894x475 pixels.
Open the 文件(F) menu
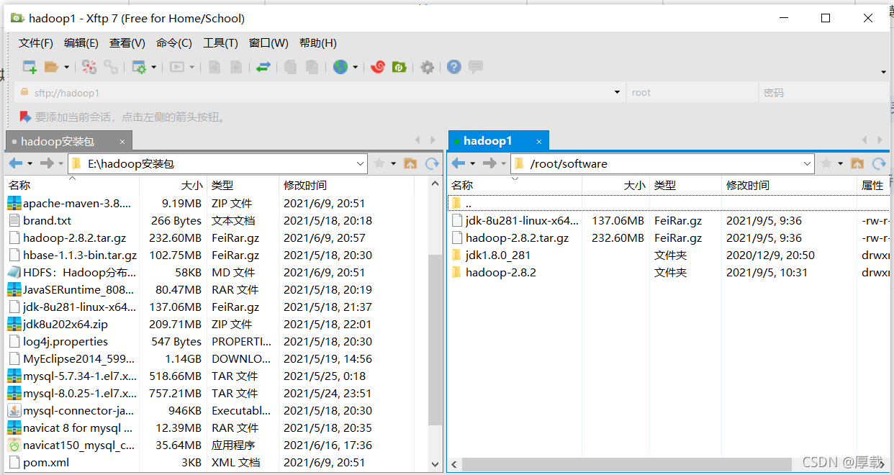(36, 43)
